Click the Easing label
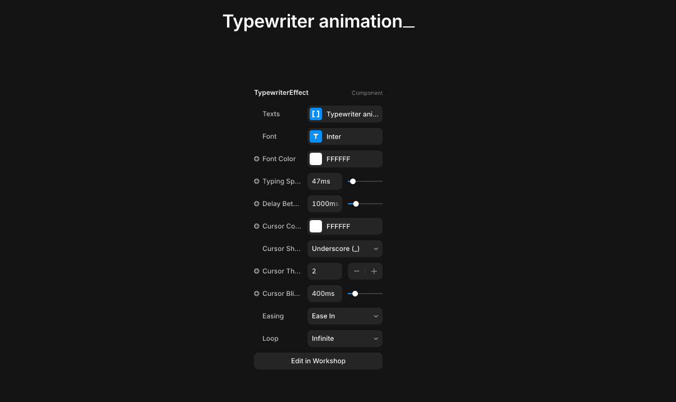 [273, 316]
